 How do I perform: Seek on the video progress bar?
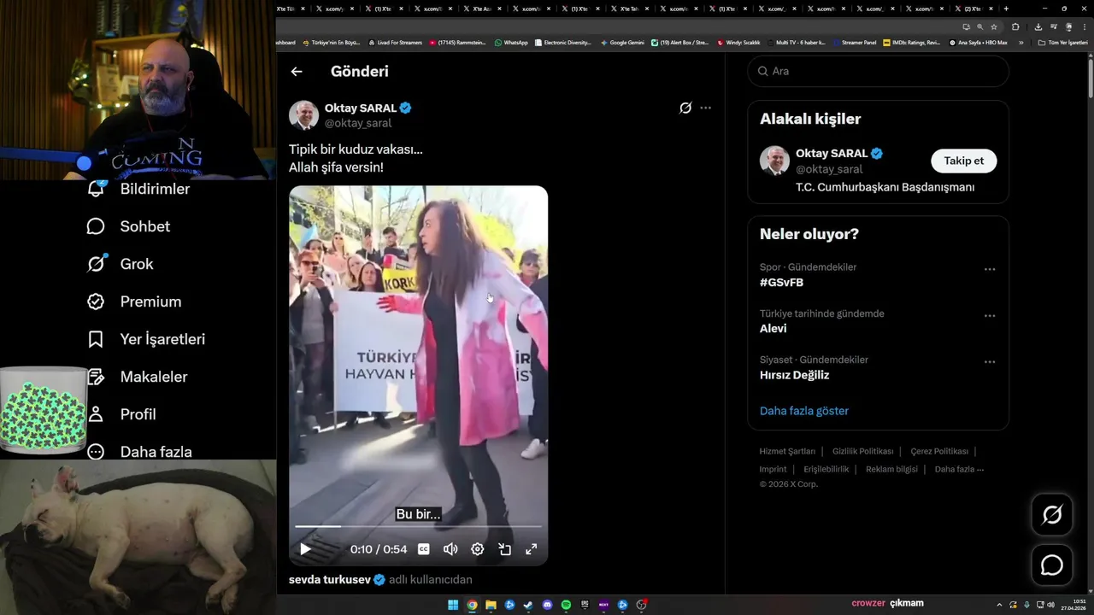pyautogui.click(x=418, y=526)
